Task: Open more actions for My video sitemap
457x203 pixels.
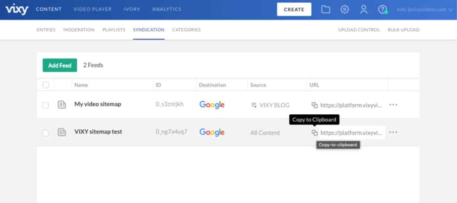Action: click(393, 104)
